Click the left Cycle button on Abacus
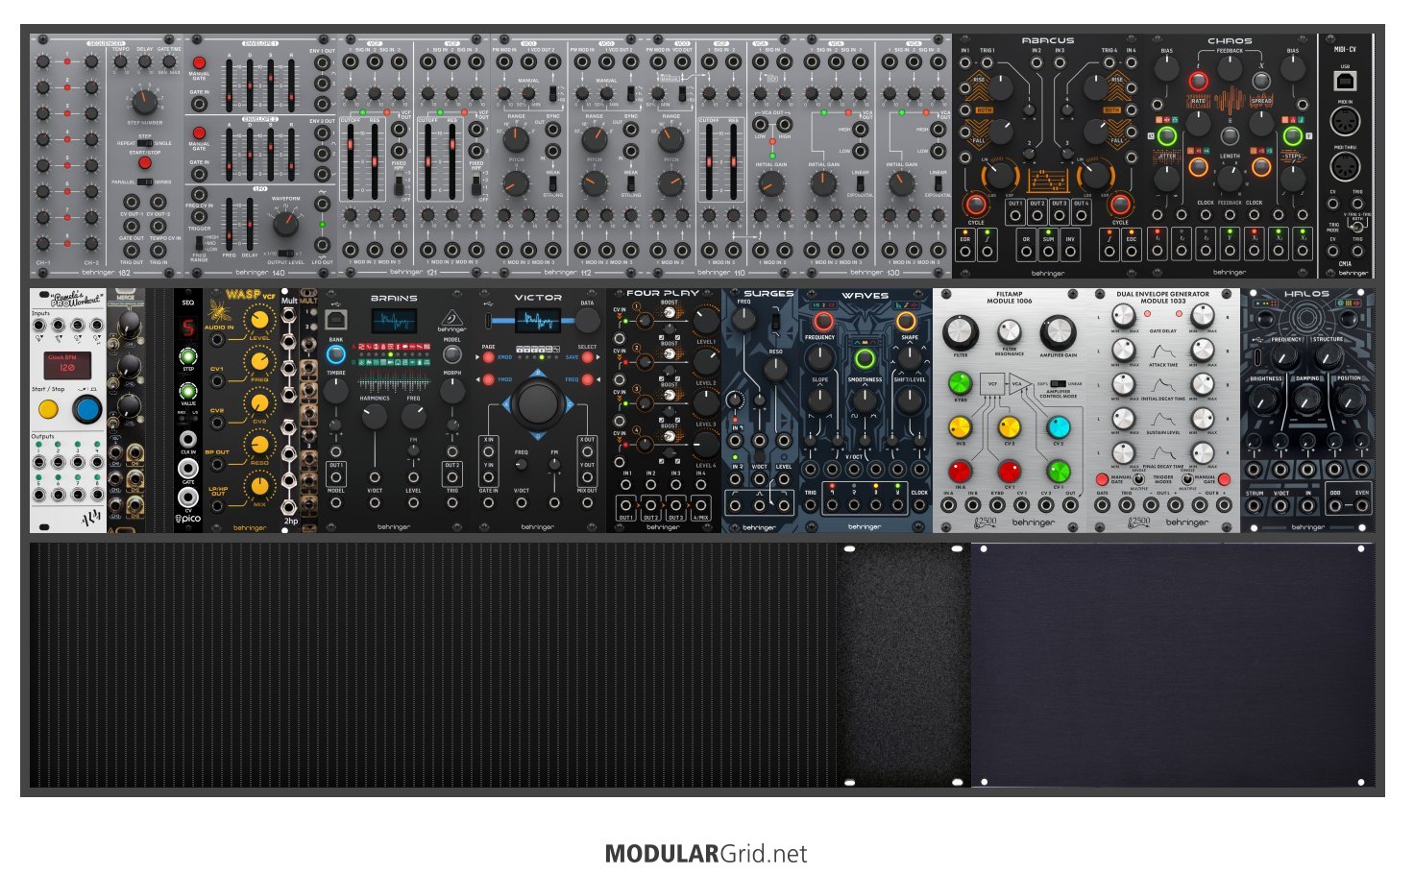The height and width of the screenshot is (874, 1414). [x=975, y=204]
